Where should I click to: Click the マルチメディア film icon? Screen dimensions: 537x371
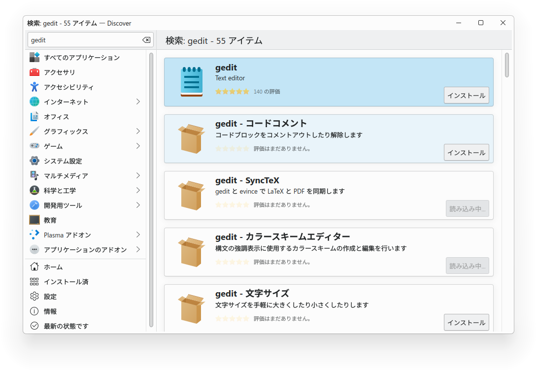34,175
